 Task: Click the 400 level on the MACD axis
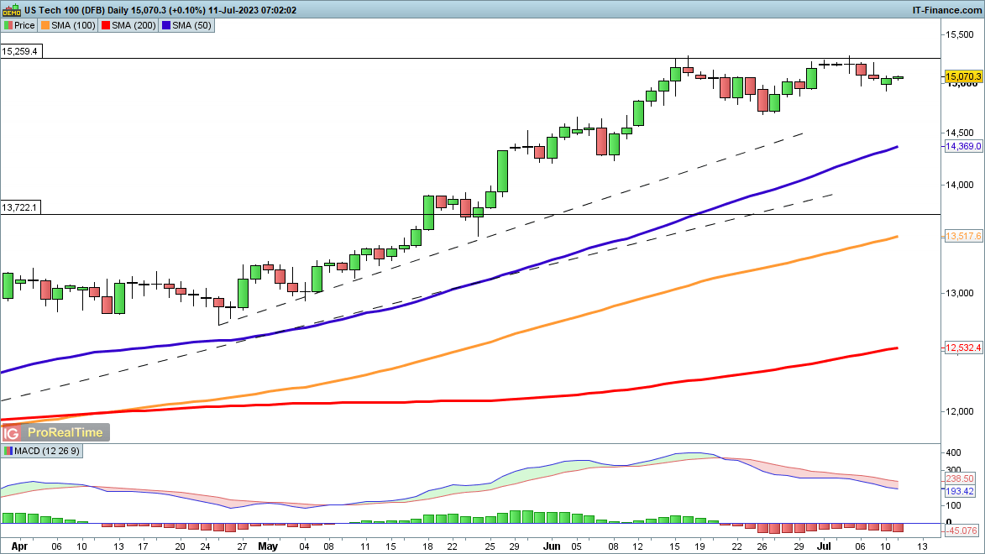pos(953,453)
